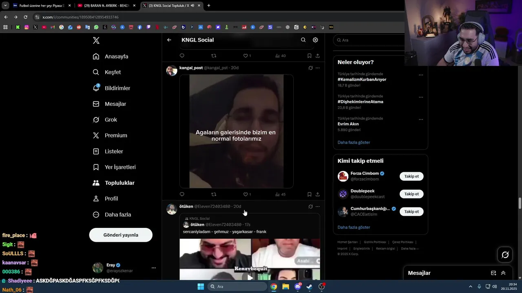Compose new message in Mesajlar drawer

click(x=493, y=273)
